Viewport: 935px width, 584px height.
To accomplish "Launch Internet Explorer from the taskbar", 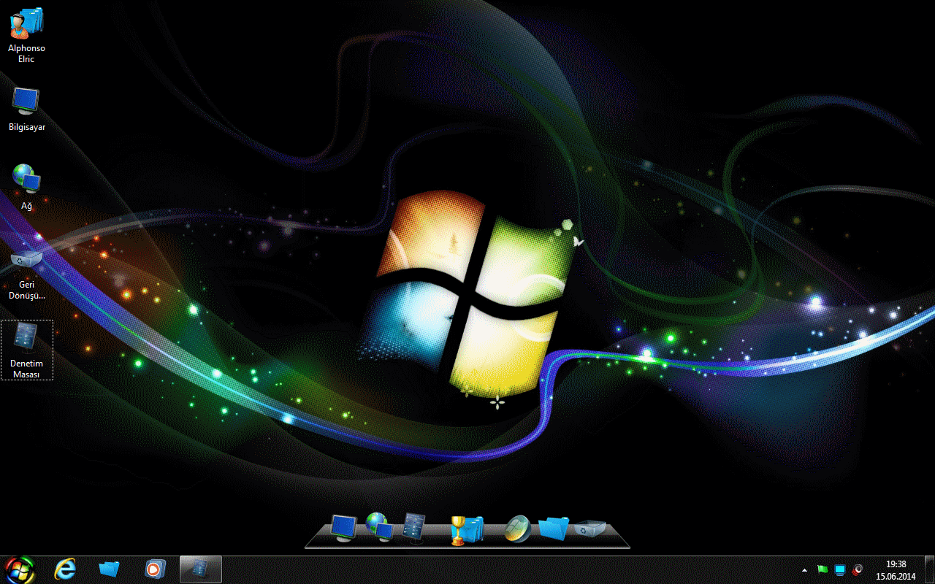I will tap(65, 569).
